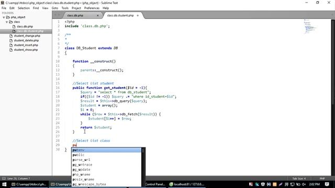Click the student_change.php file icon
Screen dimensions: 335x188
point(11,36)
